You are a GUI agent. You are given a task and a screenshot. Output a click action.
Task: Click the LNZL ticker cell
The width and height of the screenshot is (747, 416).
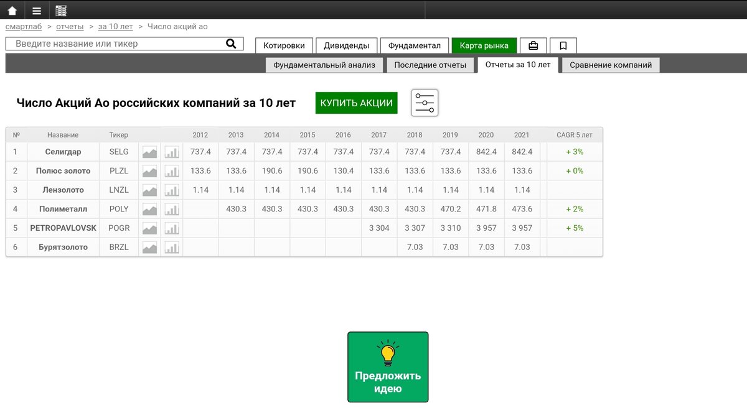119,190
